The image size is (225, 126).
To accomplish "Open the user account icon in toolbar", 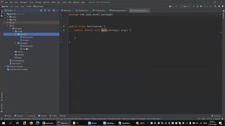I will tap(171, 6).
